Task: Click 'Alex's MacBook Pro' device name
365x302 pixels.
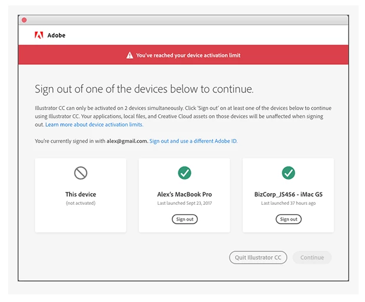Action: click(x=184, y=194)
